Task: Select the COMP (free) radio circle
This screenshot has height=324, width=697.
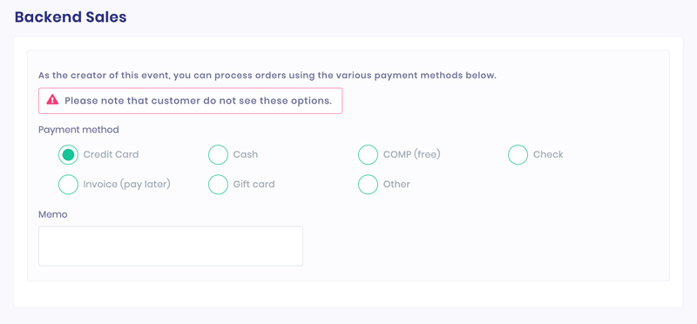Action: tap(368, 155)
